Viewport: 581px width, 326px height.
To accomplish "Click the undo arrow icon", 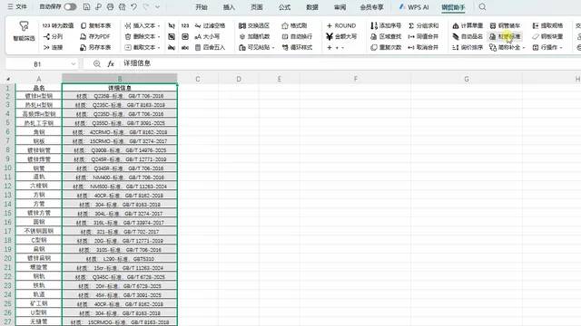I will [x=133, y=6].
